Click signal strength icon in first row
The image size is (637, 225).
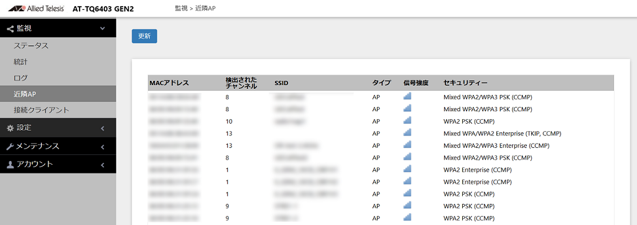(407, 96)
